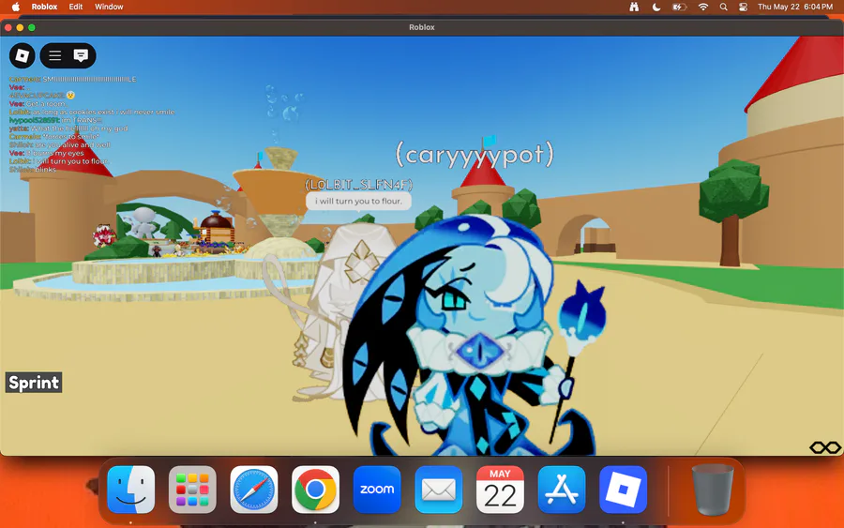Toggle the chat window icon
This screenshot has width=844, height=528.
tap(81, 55)
